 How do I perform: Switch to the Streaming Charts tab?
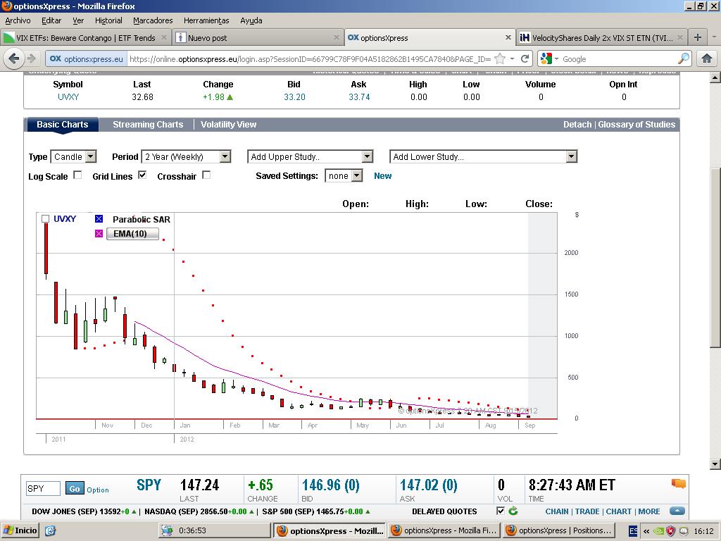coord(148,125)
